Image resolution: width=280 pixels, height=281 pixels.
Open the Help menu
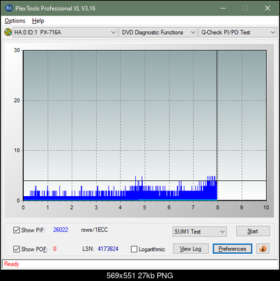pos(38,21)
